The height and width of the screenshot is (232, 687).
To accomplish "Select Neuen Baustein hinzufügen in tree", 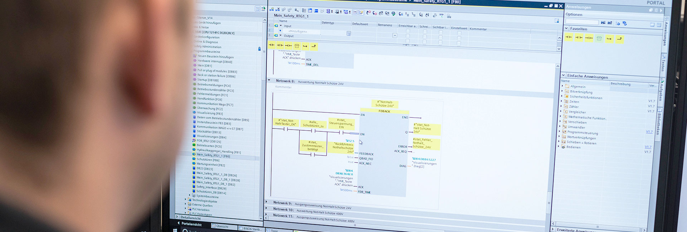I will coord(216,57).
